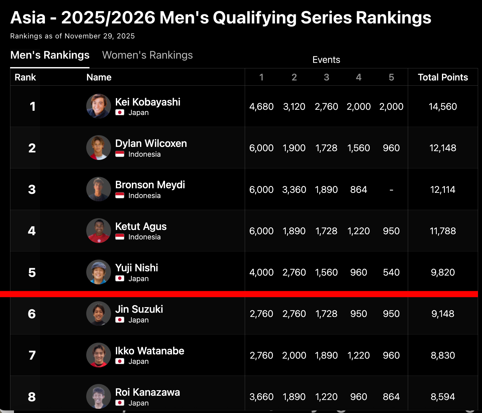Click Ketut Agus's profile photo
Screen dimensions: 482x413
click(x=98, y=231)
